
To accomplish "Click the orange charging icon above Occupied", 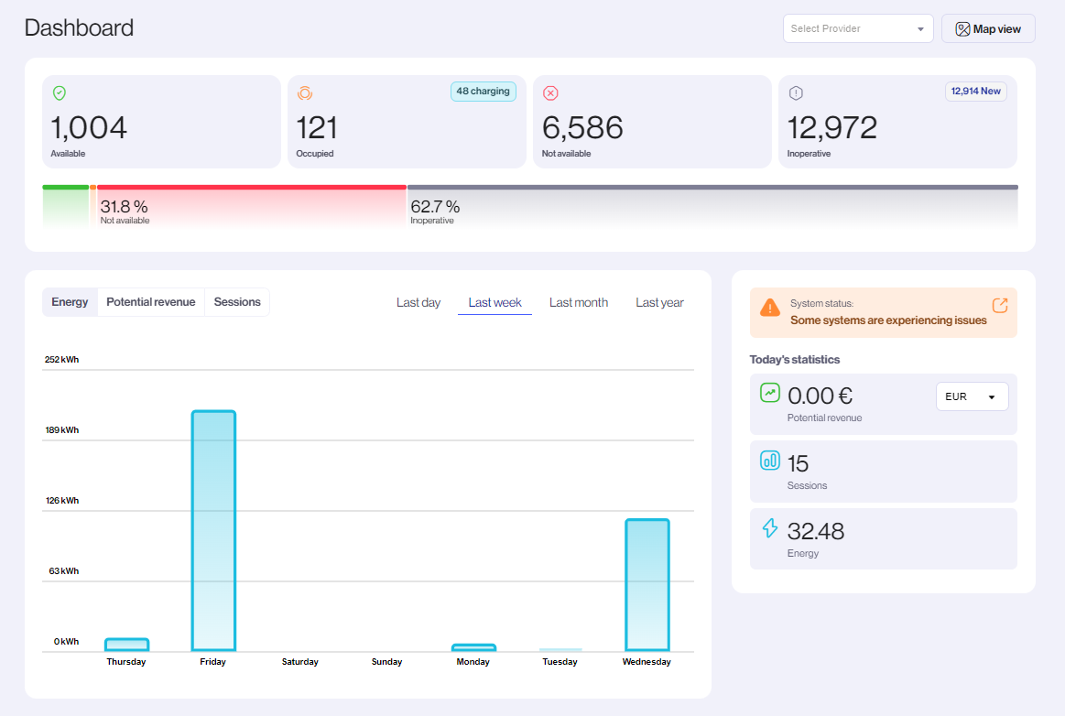I will tap(305, 92).
